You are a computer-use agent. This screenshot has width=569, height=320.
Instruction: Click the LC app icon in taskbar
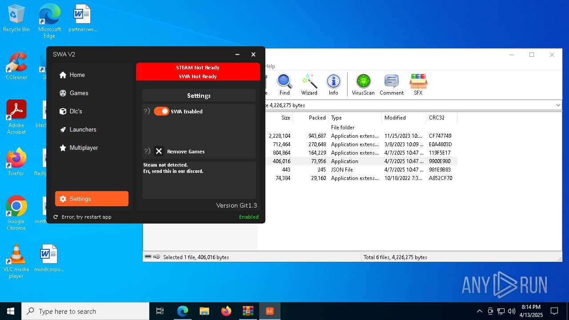269,311
